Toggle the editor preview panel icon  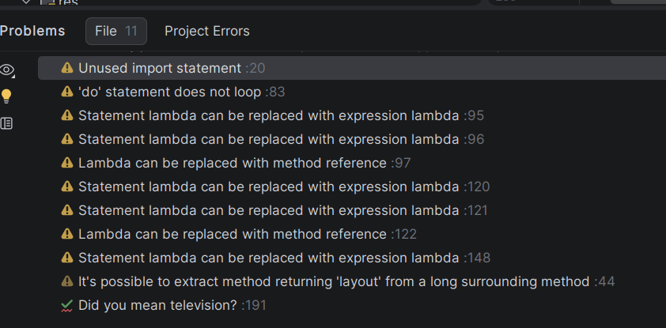[7, 123]
